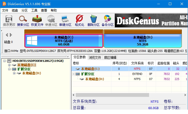Click the 删除分区 delete partition icon

click(93, 20)
